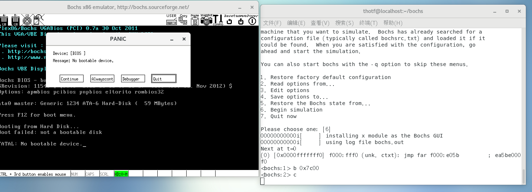Click the PANIC dialog close button

[x=184, y=39]
